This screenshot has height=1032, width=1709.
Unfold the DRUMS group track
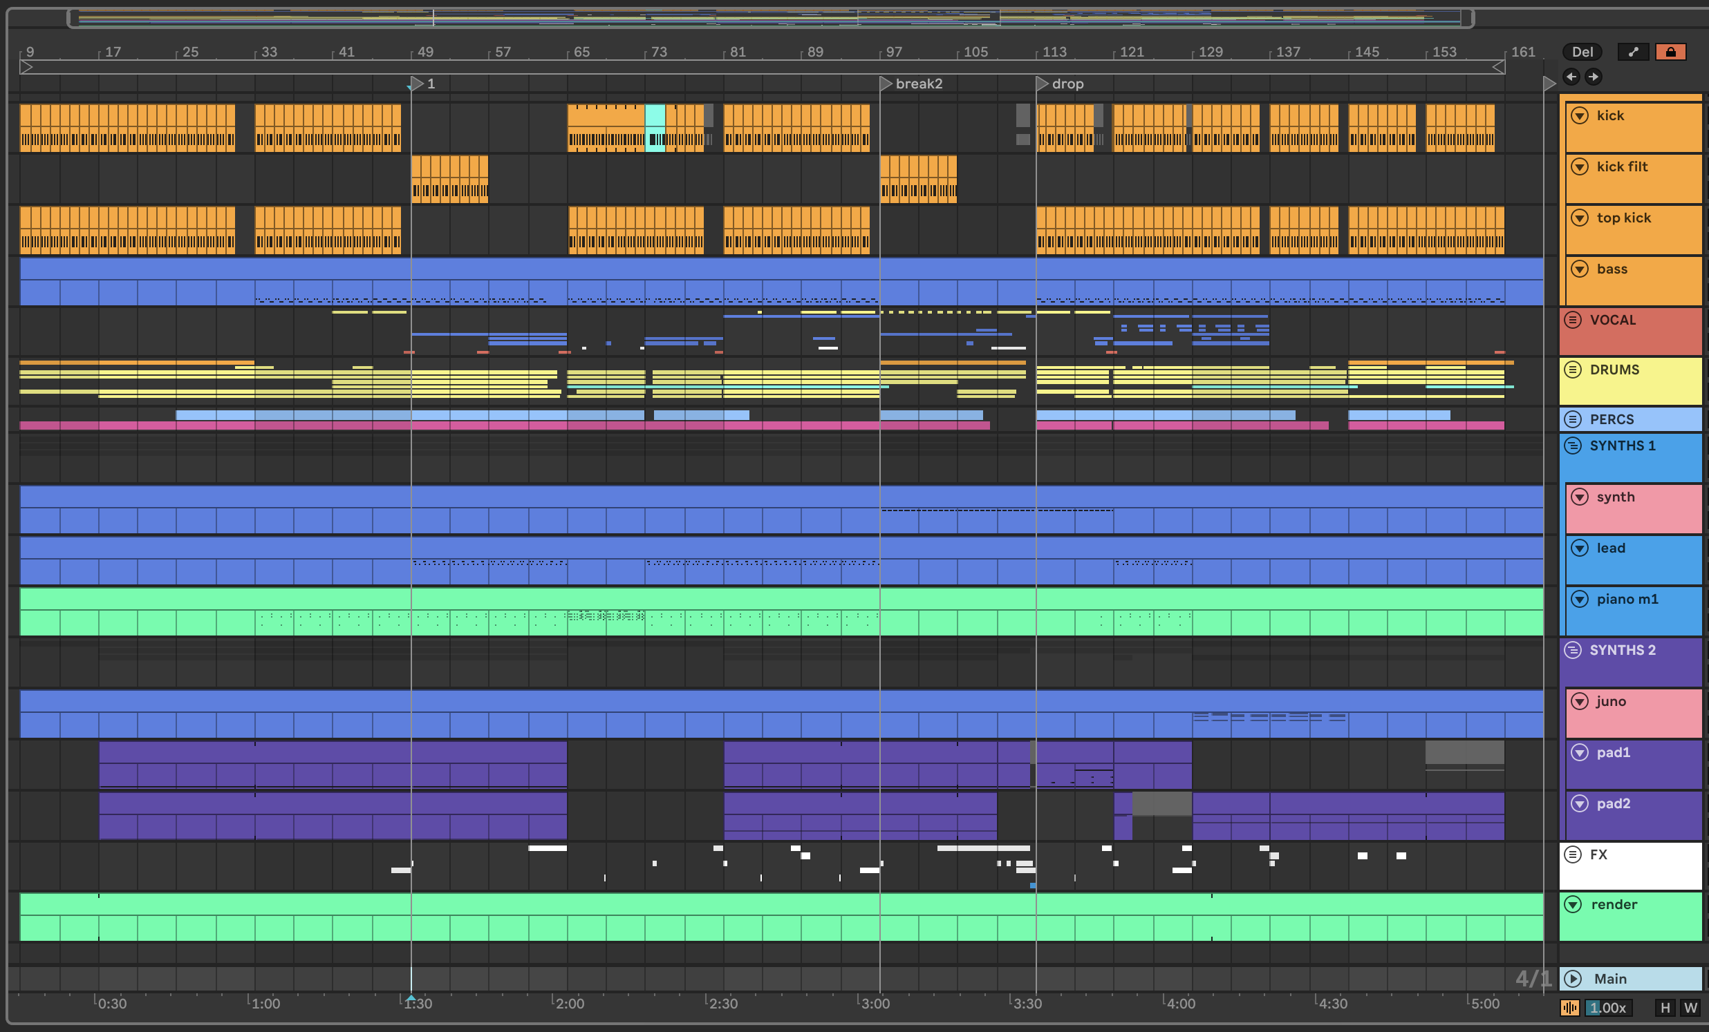[x=1573, y=370]
